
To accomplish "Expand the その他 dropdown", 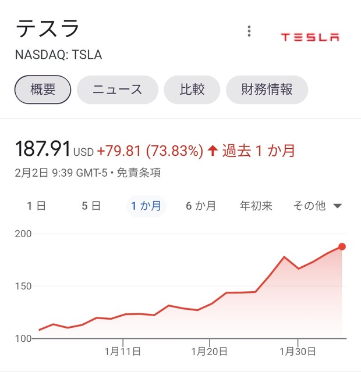I will pyautogui.click(x=310, y=206).
